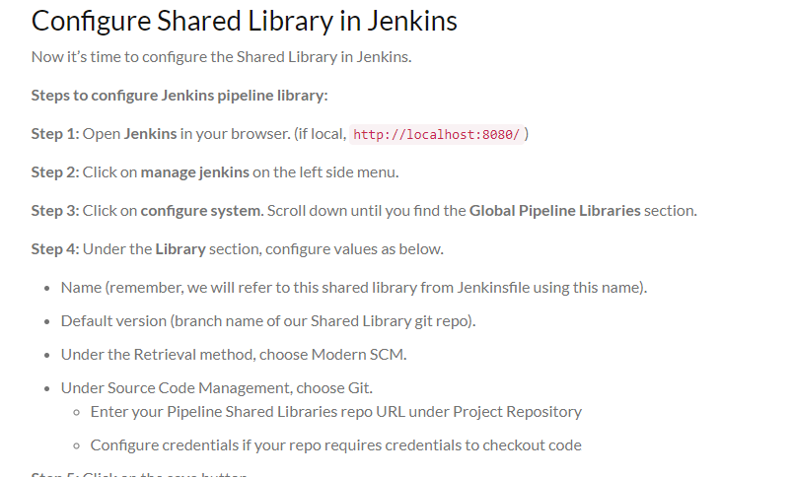Image resolution: width=792 pixels, height=477 pixels.
Task: Click the bullet item starting with 'Name (remember'
Action: click(353, 287)
